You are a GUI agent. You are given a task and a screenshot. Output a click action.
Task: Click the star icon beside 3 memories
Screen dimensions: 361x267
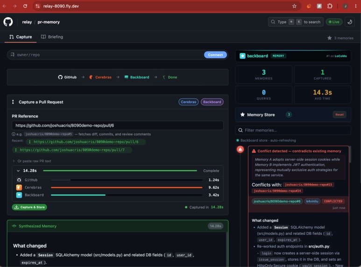click(329, 38)
